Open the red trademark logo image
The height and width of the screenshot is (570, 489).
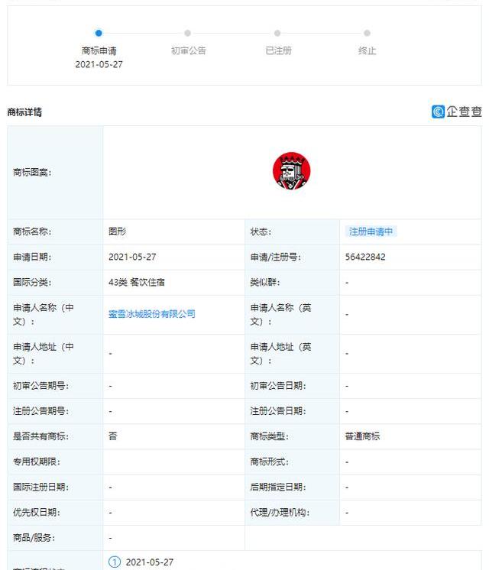(292, 172)
